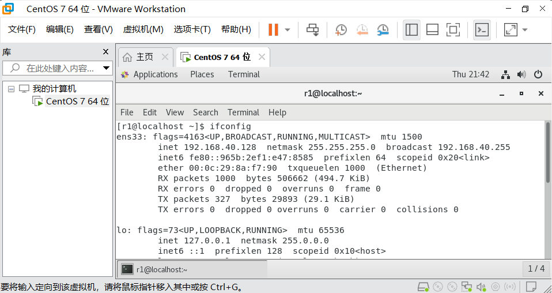Click the GNOME network status icon
Viewport: 552px width, 293px height.
tap(505, 74)
